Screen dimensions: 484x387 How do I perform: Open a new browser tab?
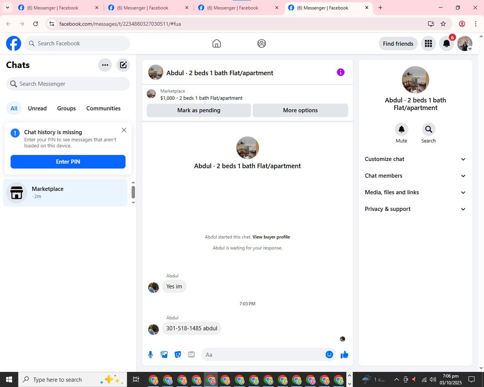coord(380,8)
